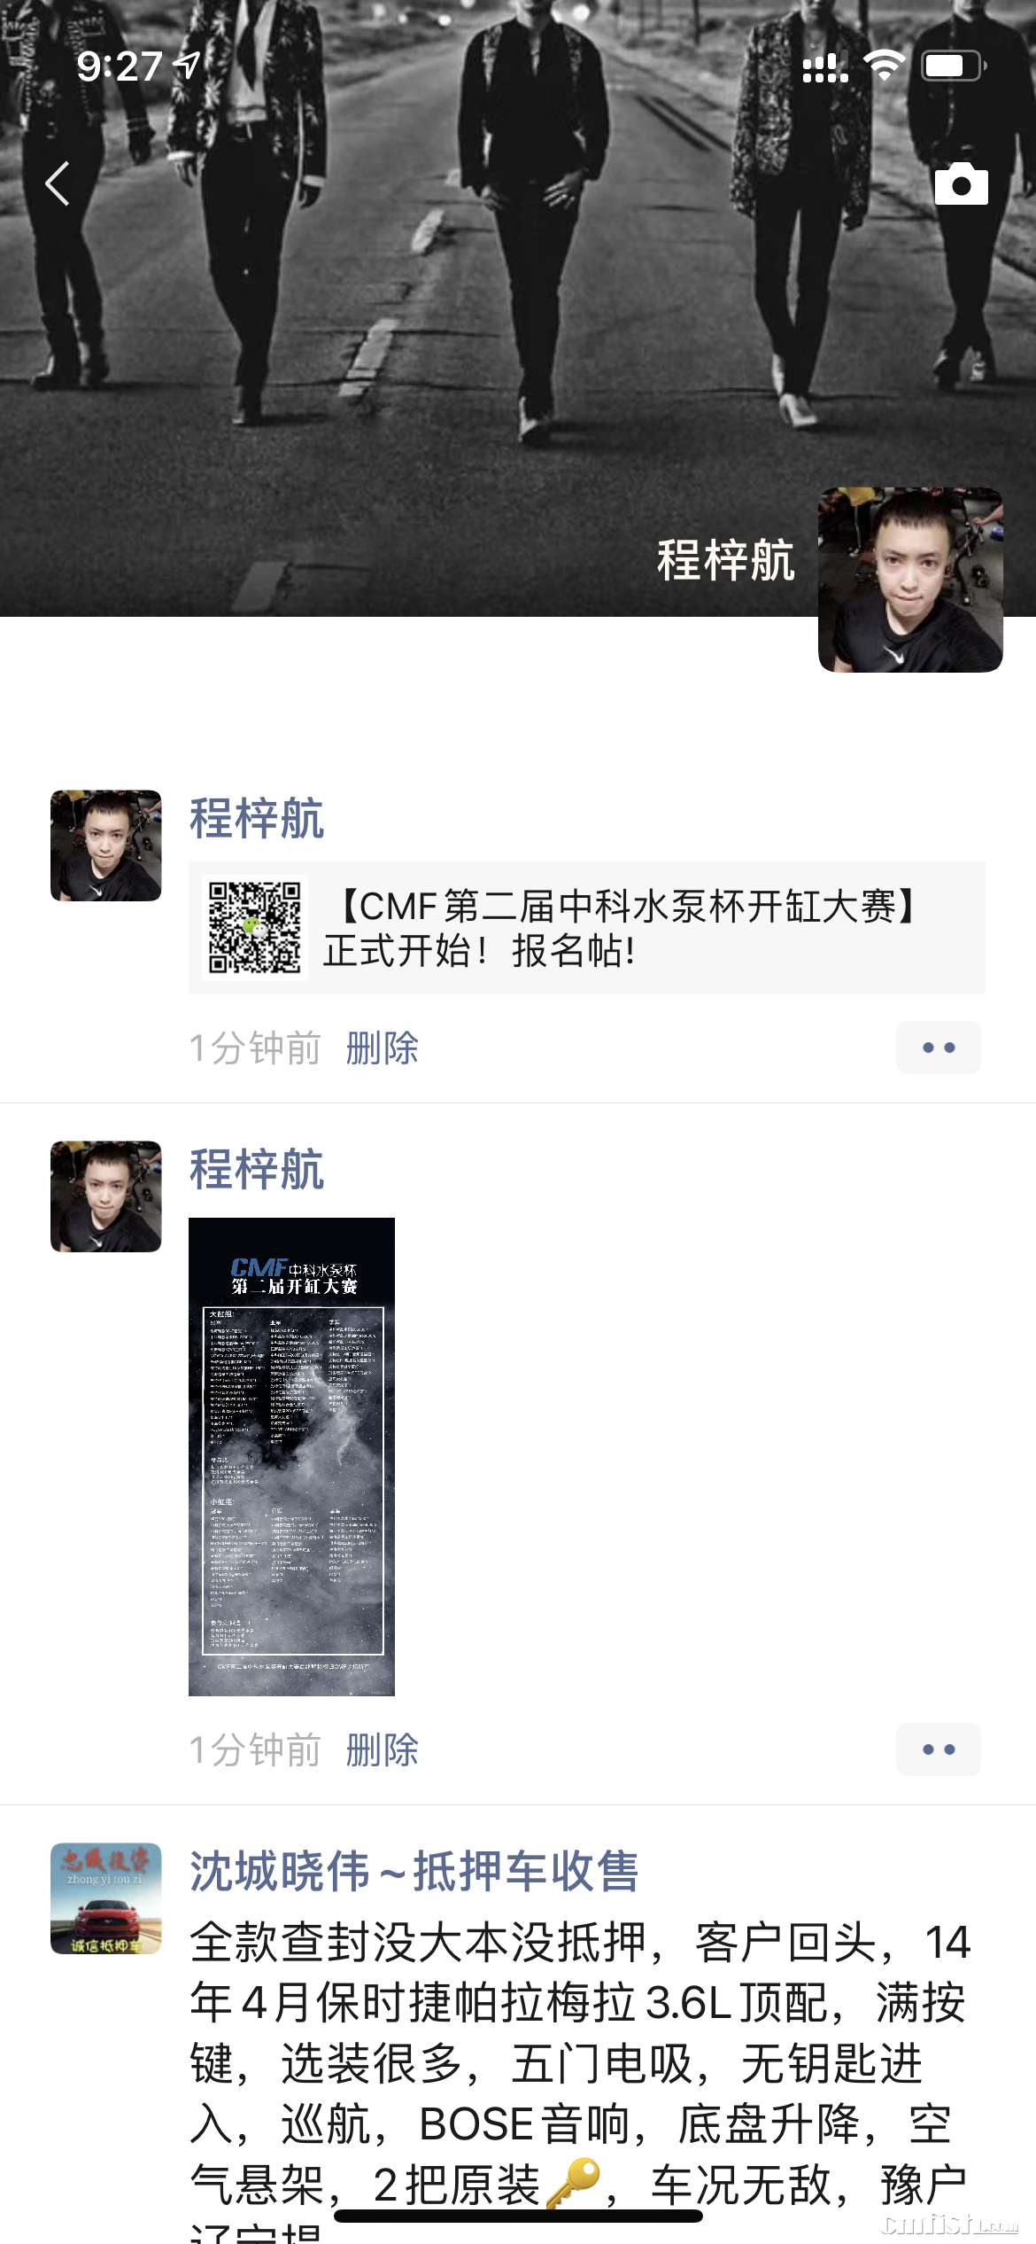
Task: Delete the first post via 删除
Action: coord(382,1048)
